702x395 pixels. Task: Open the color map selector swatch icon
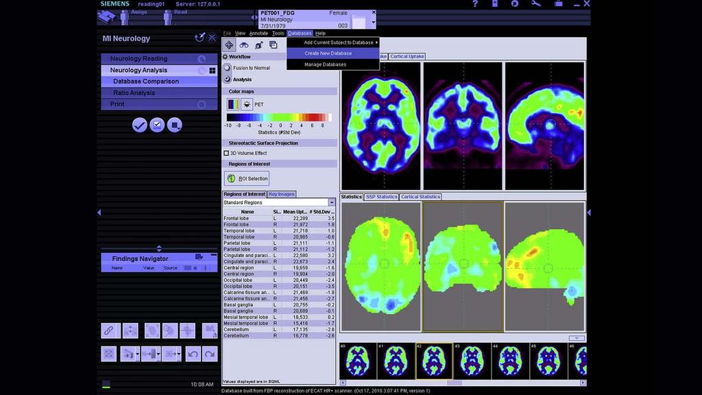coord(233,104)
